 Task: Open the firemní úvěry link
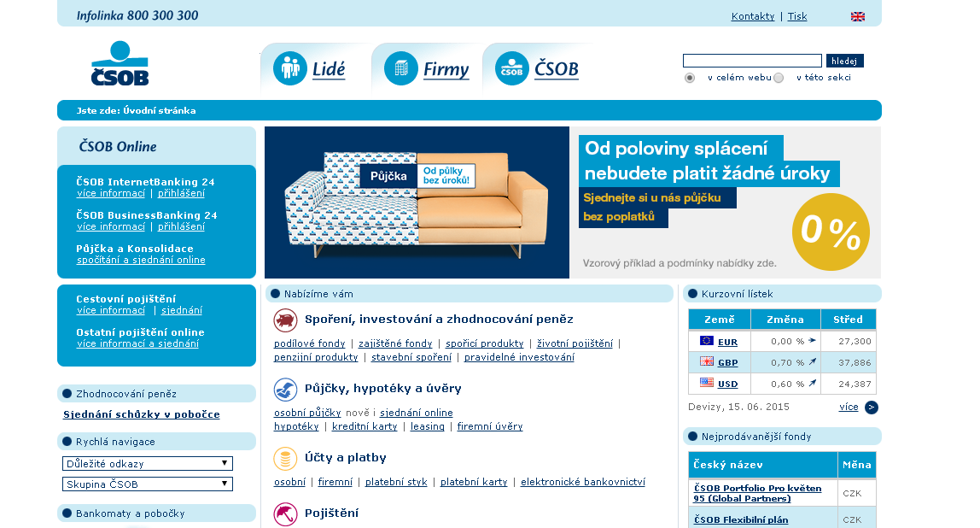490,426
